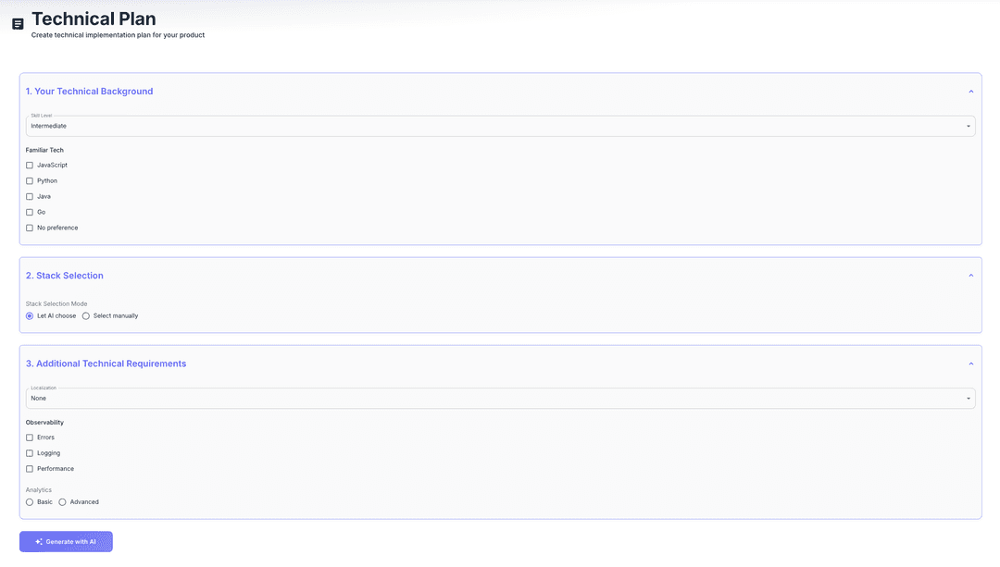Choose the Select manually radio option
This screenshot has height=567, width=1000.
tap(86, 316)
